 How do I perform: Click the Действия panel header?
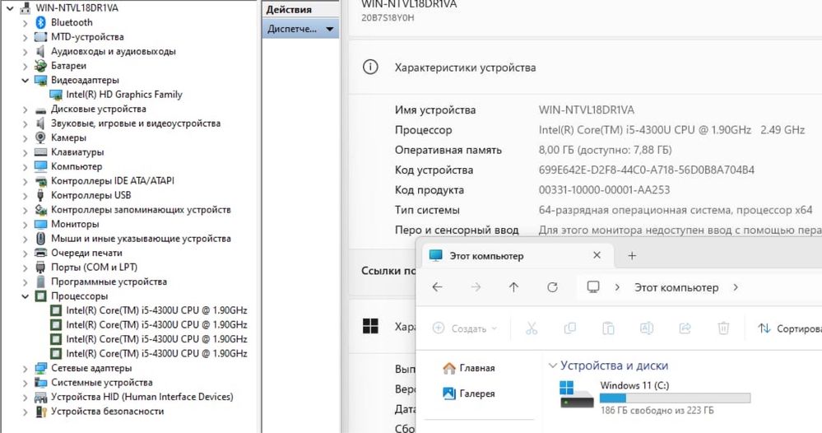point(300,9)
